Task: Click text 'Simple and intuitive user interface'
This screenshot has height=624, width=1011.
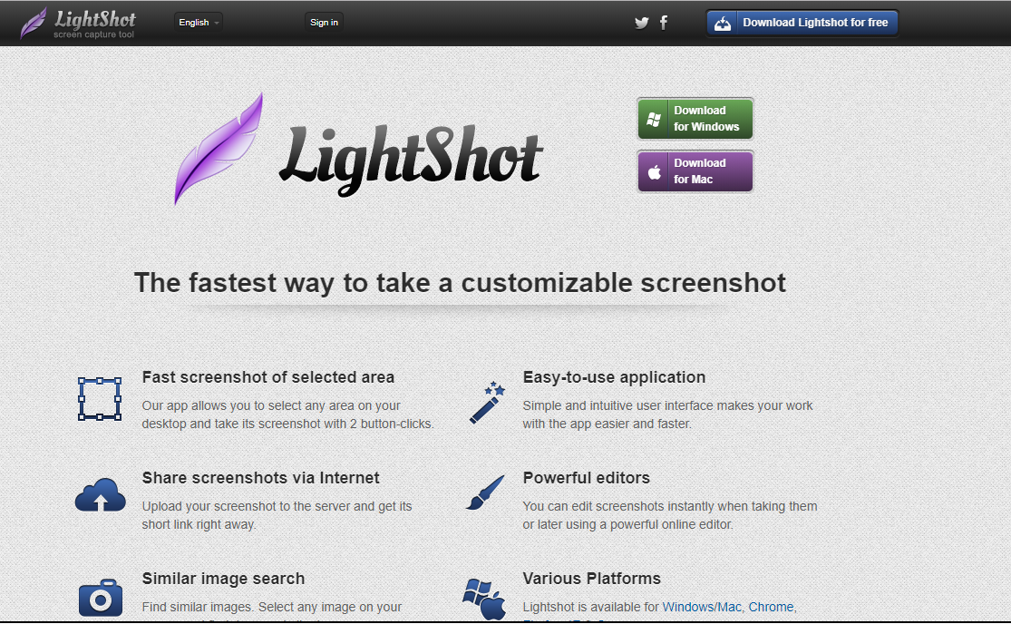Action: pyautogui.click(x=617, y=406)
